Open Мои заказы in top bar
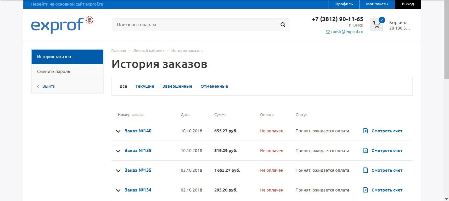The height and width of the screenshot is (201, 449). [x=377, y=4]
